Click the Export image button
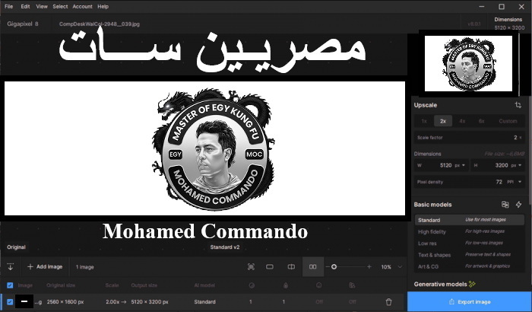The width and height of the screenshot is (532, 312). coord(468,301)
